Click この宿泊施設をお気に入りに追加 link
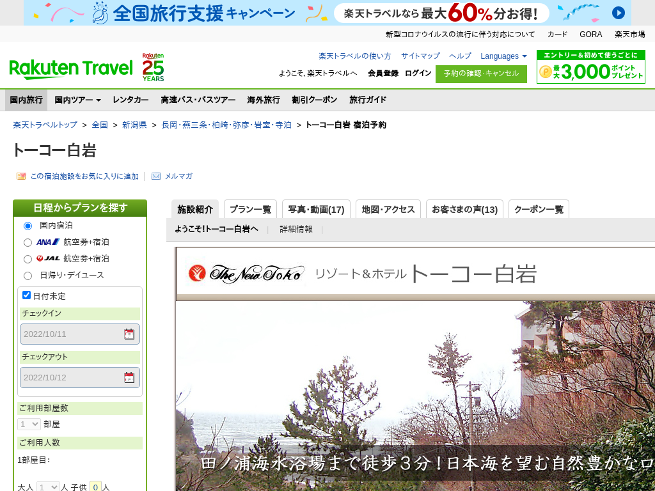655x491 pixels. pos(84,176)
